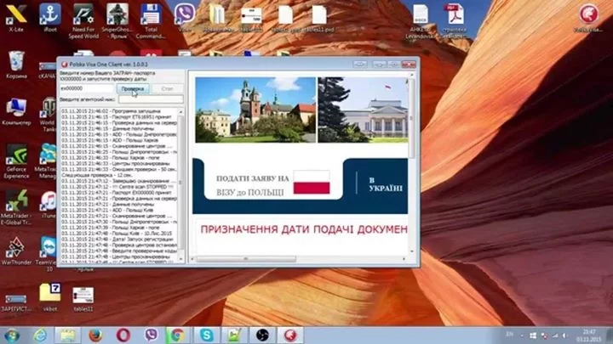Open the X-Lite desktop shortcut
613x344 pixels.
pos(16,14)
